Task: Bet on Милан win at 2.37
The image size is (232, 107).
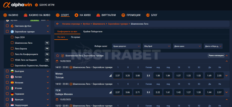Action: [x=118, y=76]
